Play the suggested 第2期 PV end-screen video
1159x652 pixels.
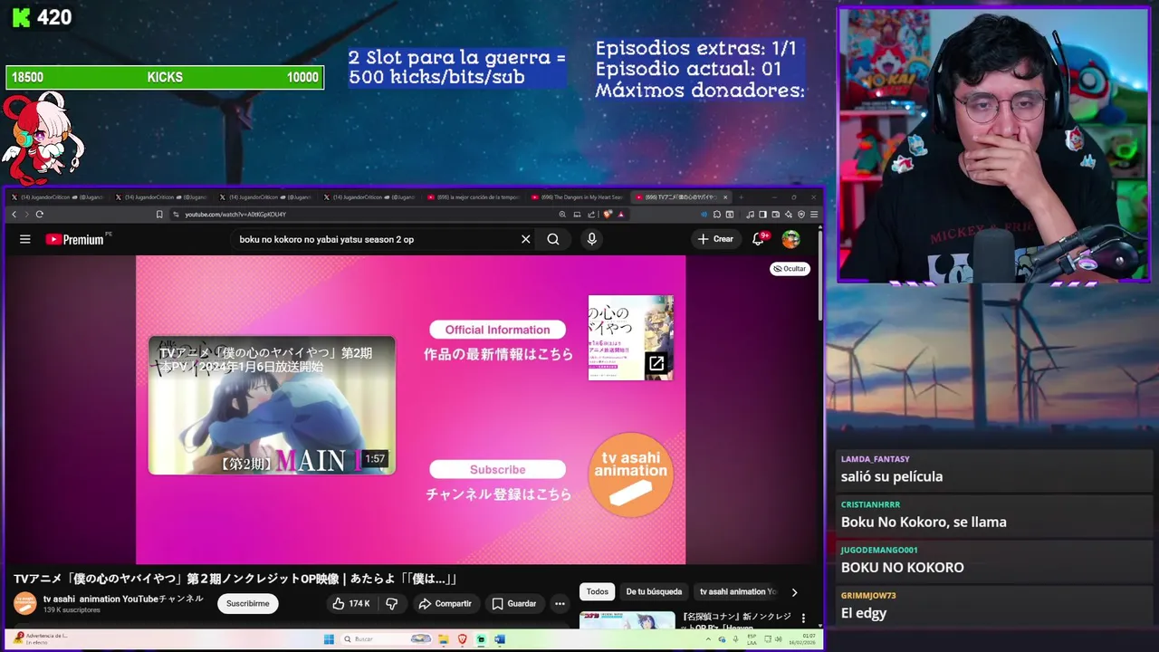272,405
